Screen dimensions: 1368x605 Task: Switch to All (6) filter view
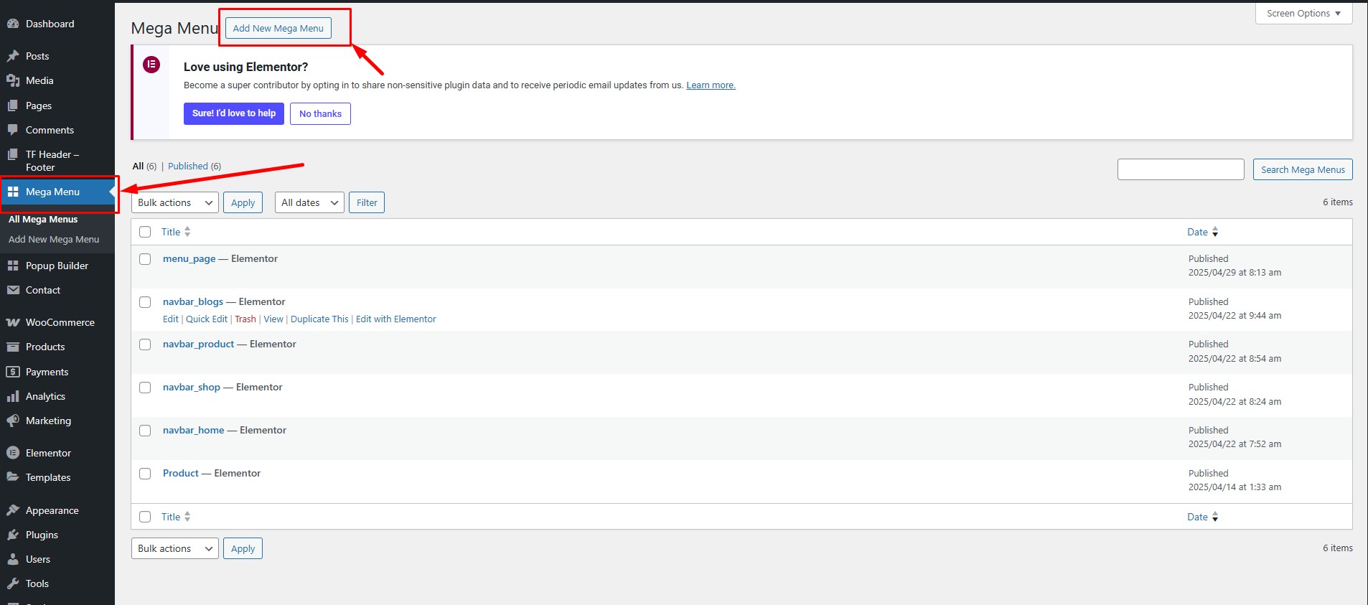(144, 166)
